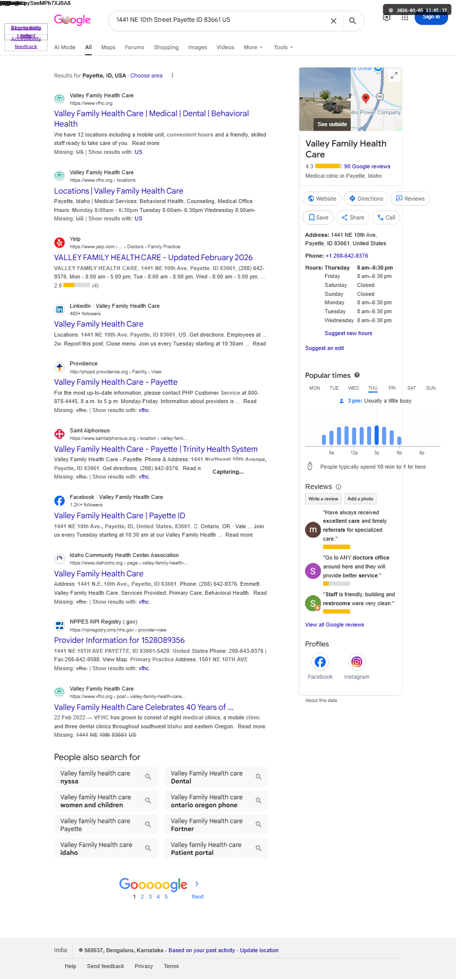This screenshot has width=461, height=979.
Task: Open the See outside street view thumbnail
Action: [325, 99]
